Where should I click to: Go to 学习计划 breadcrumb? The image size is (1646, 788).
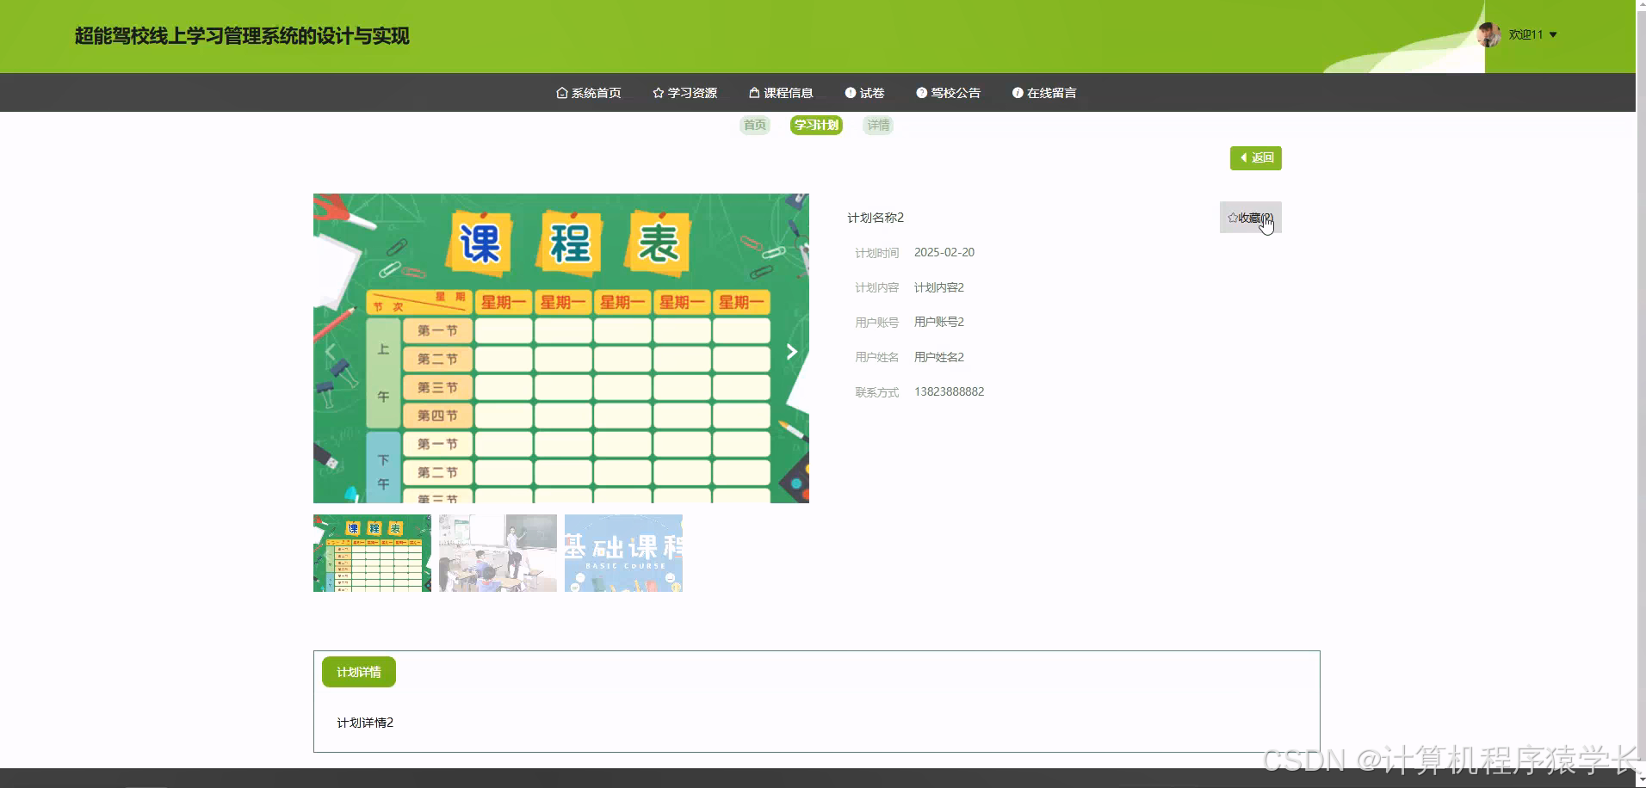point(816,126)
